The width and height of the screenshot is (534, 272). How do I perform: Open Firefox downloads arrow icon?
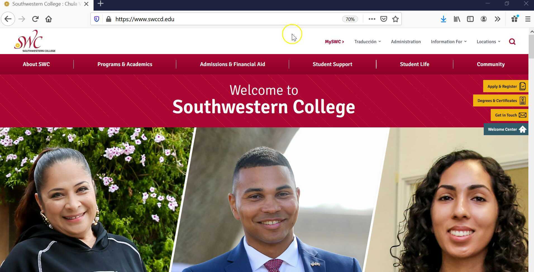click(x=443, y=19)
